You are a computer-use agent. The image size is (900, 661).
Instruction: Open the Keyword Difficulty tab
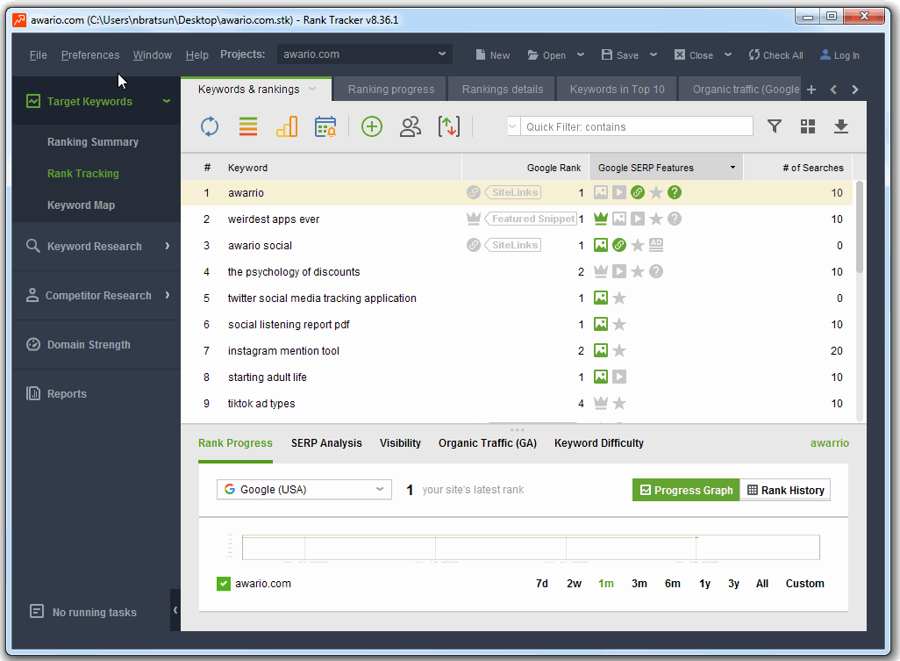tap(598, 442)
